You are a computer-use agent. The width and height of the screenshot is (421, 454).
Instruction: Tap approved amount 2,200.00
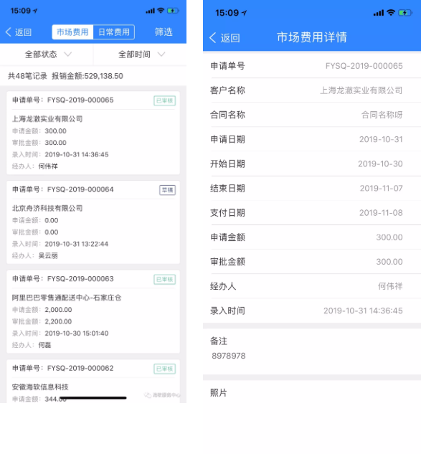click(58, 321)
